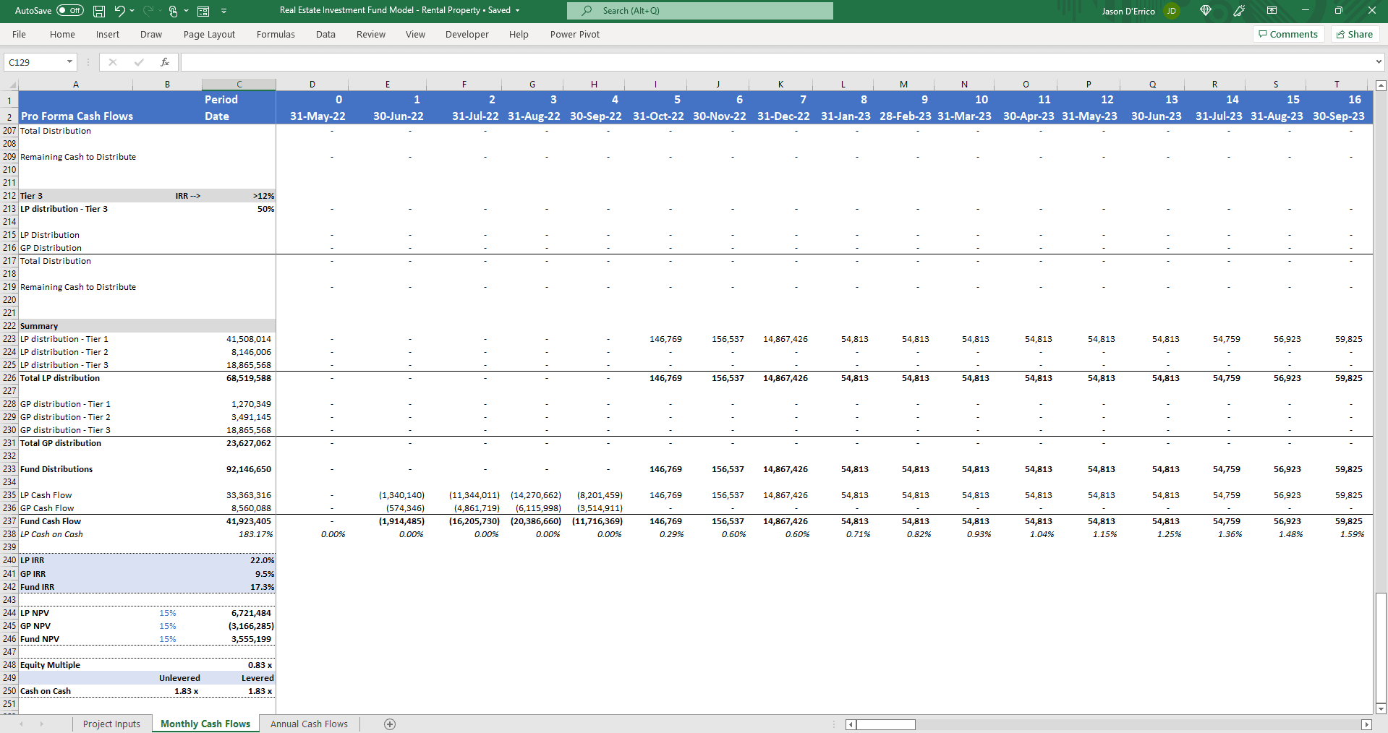Open the Review ribbon tab

371,34
